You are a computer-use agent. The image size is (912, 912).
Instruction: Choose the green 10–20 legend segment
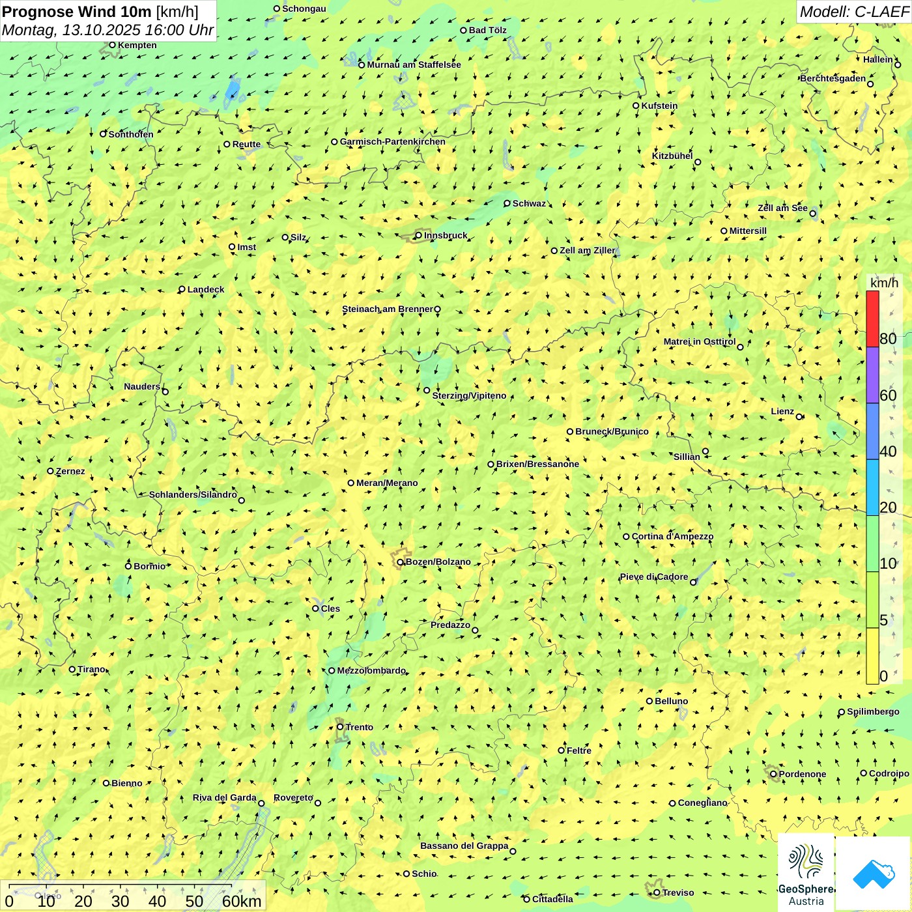(872, 544)
